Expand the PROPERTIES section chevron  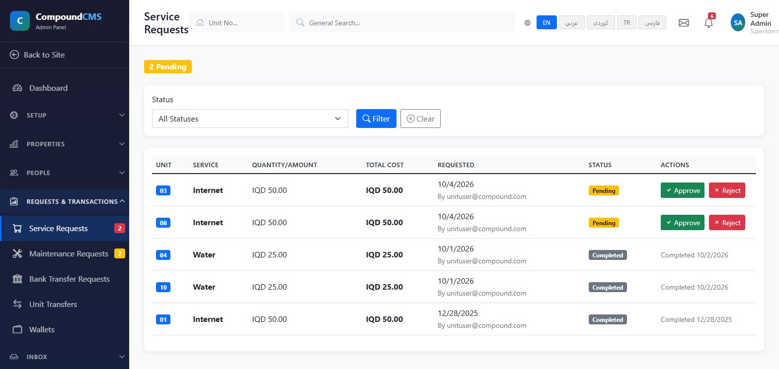[x=122, y=144]
